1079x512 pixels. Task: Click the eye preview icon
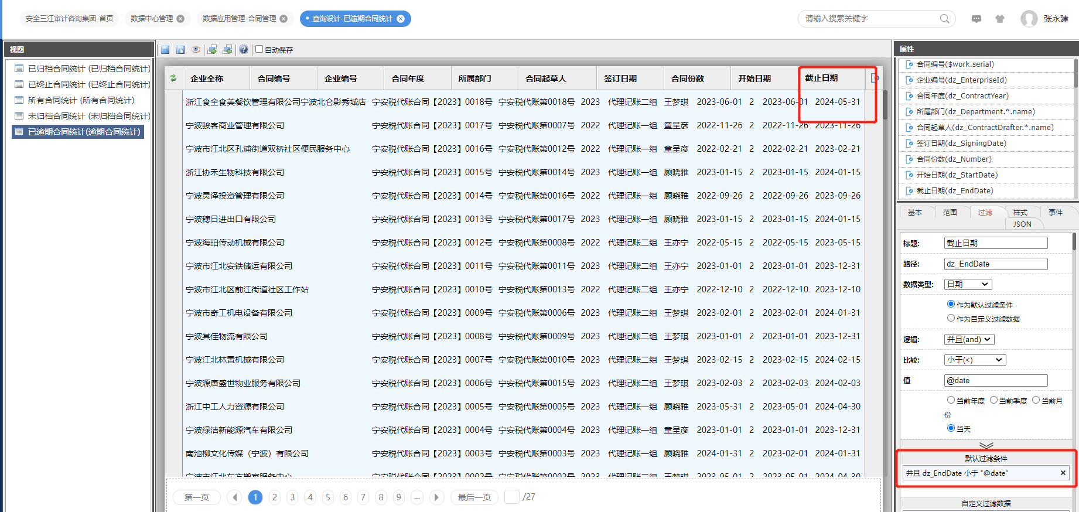tap(196, 50)
